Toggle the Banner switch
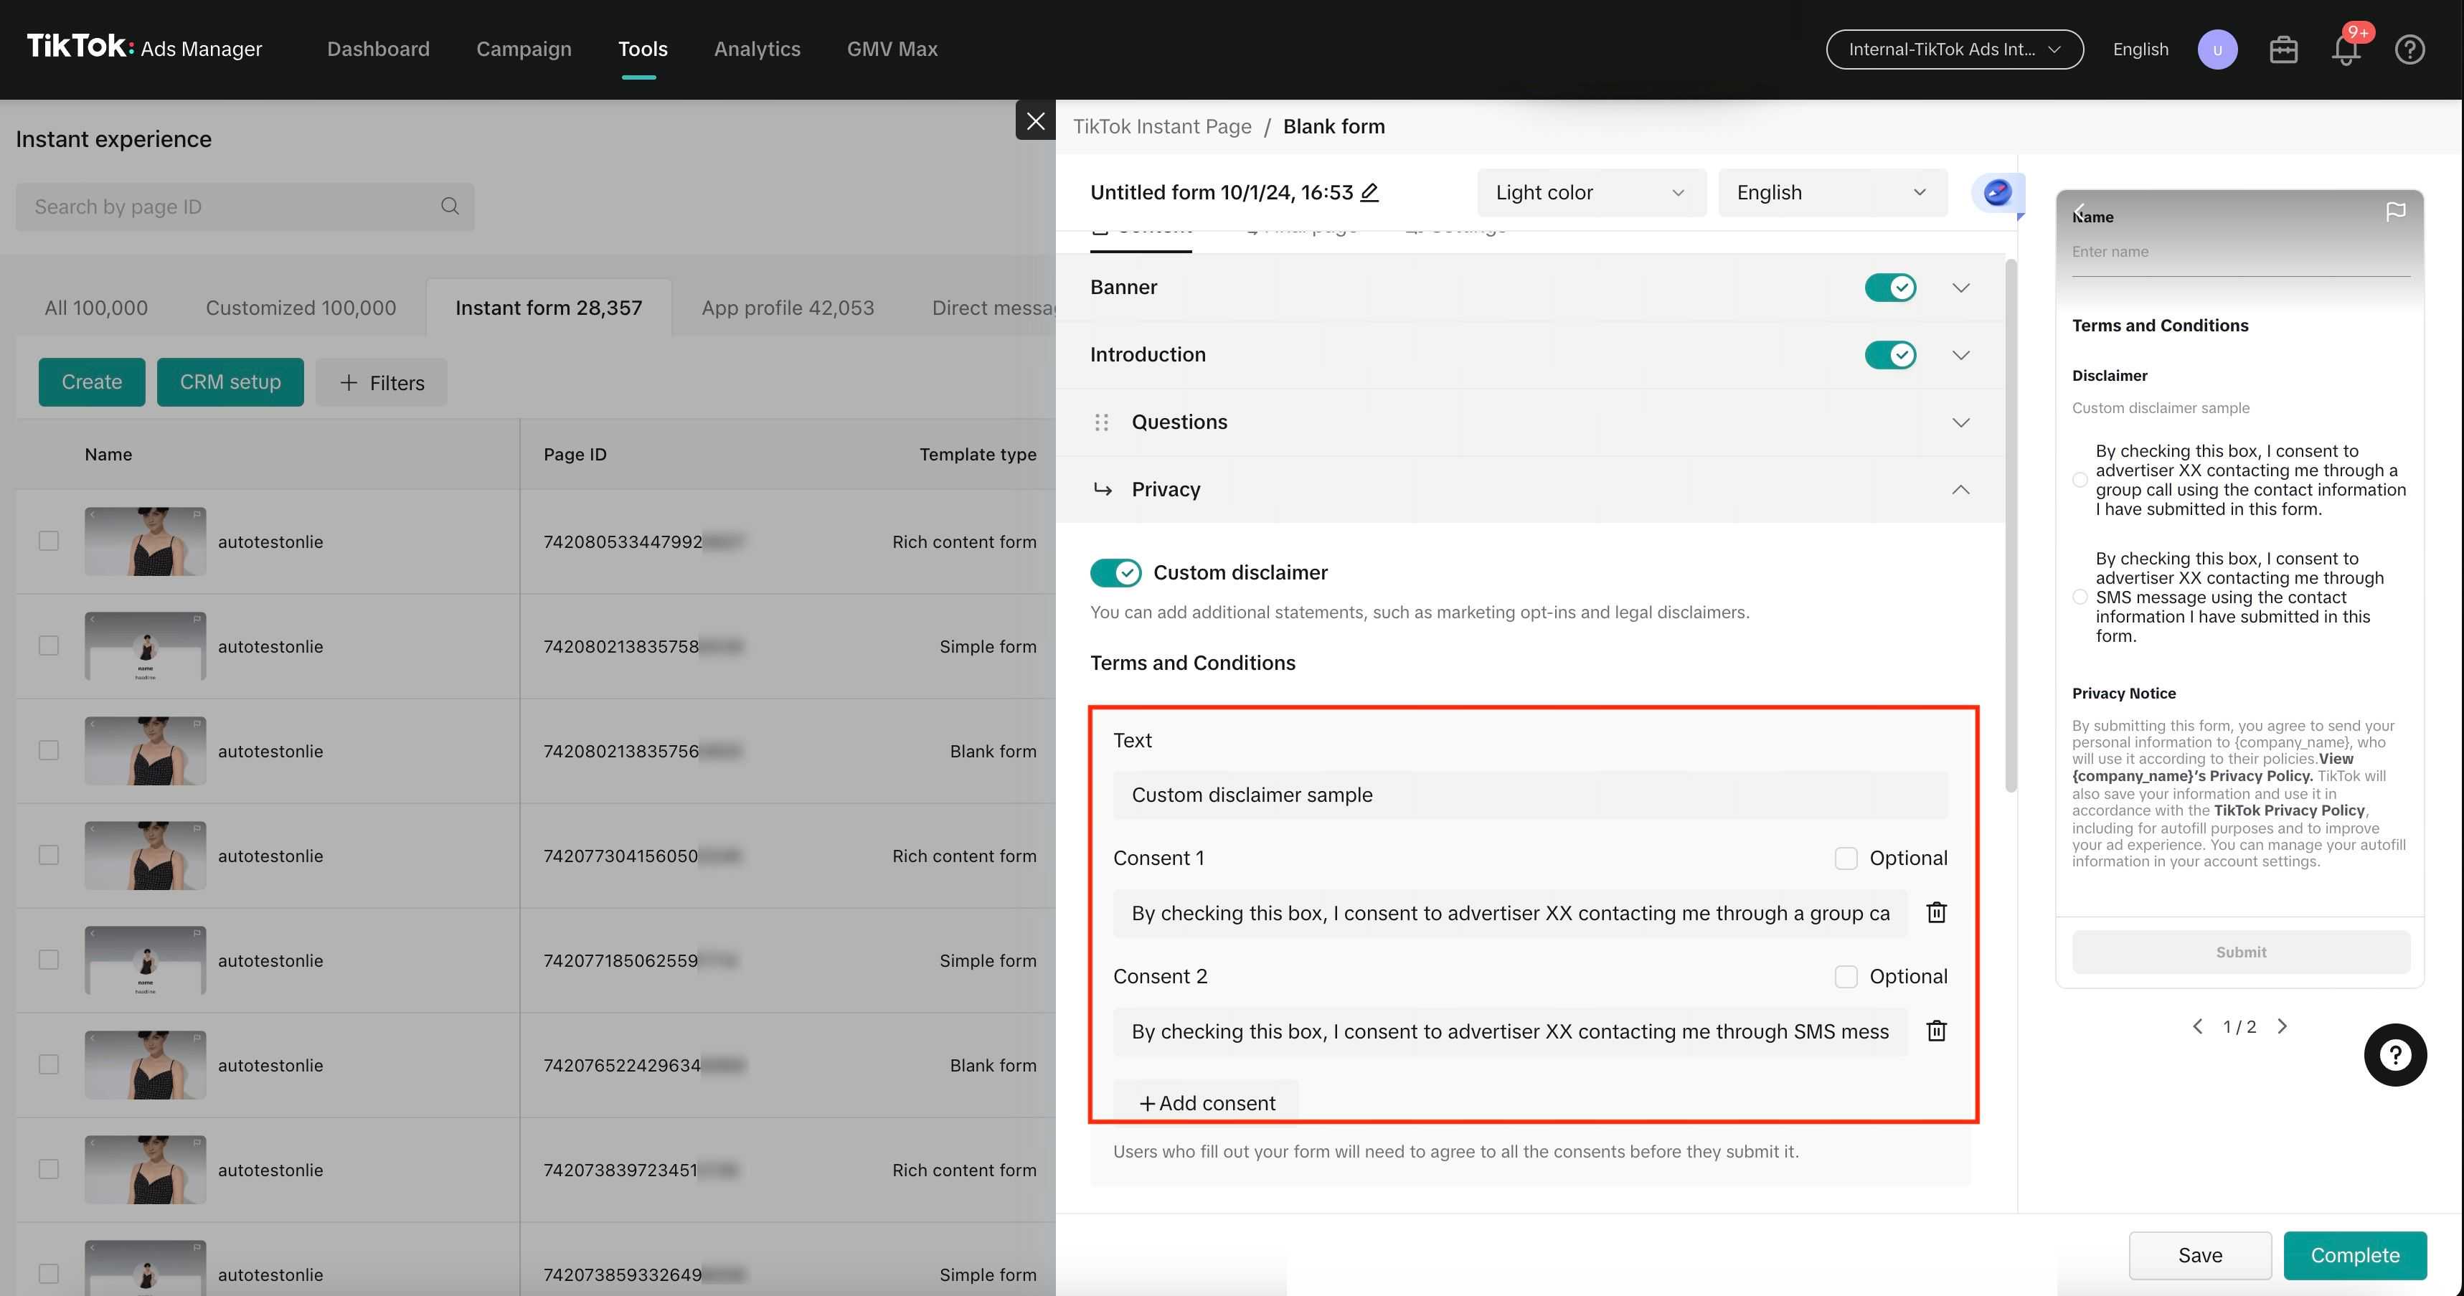2464x1296 pixels. pos(1890,287)
